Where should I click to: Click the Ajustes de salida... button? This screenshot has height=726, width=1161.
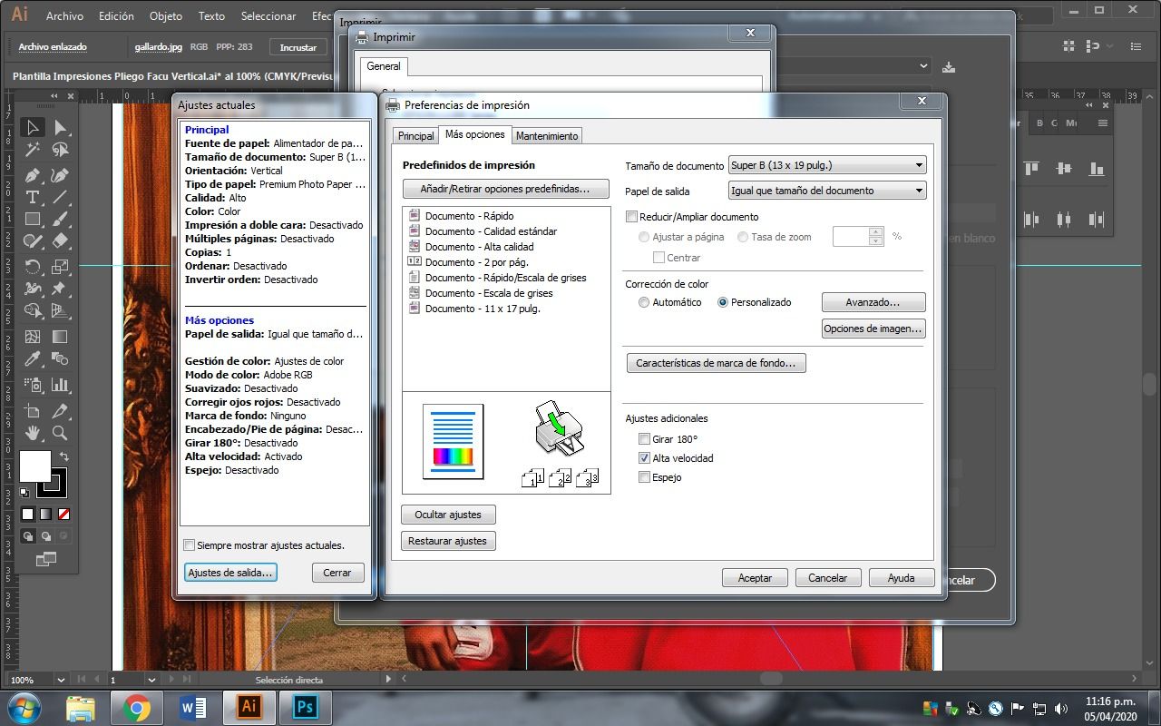point(229,573)
